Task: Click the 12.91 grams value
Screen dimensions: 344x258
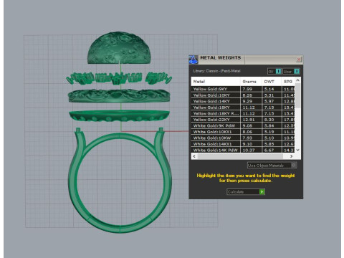Action: pyautogui.click(x=249, y=120)
